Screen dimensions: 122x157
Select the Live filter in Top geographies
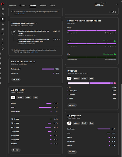pyautogui.click(x=91, y=123)
